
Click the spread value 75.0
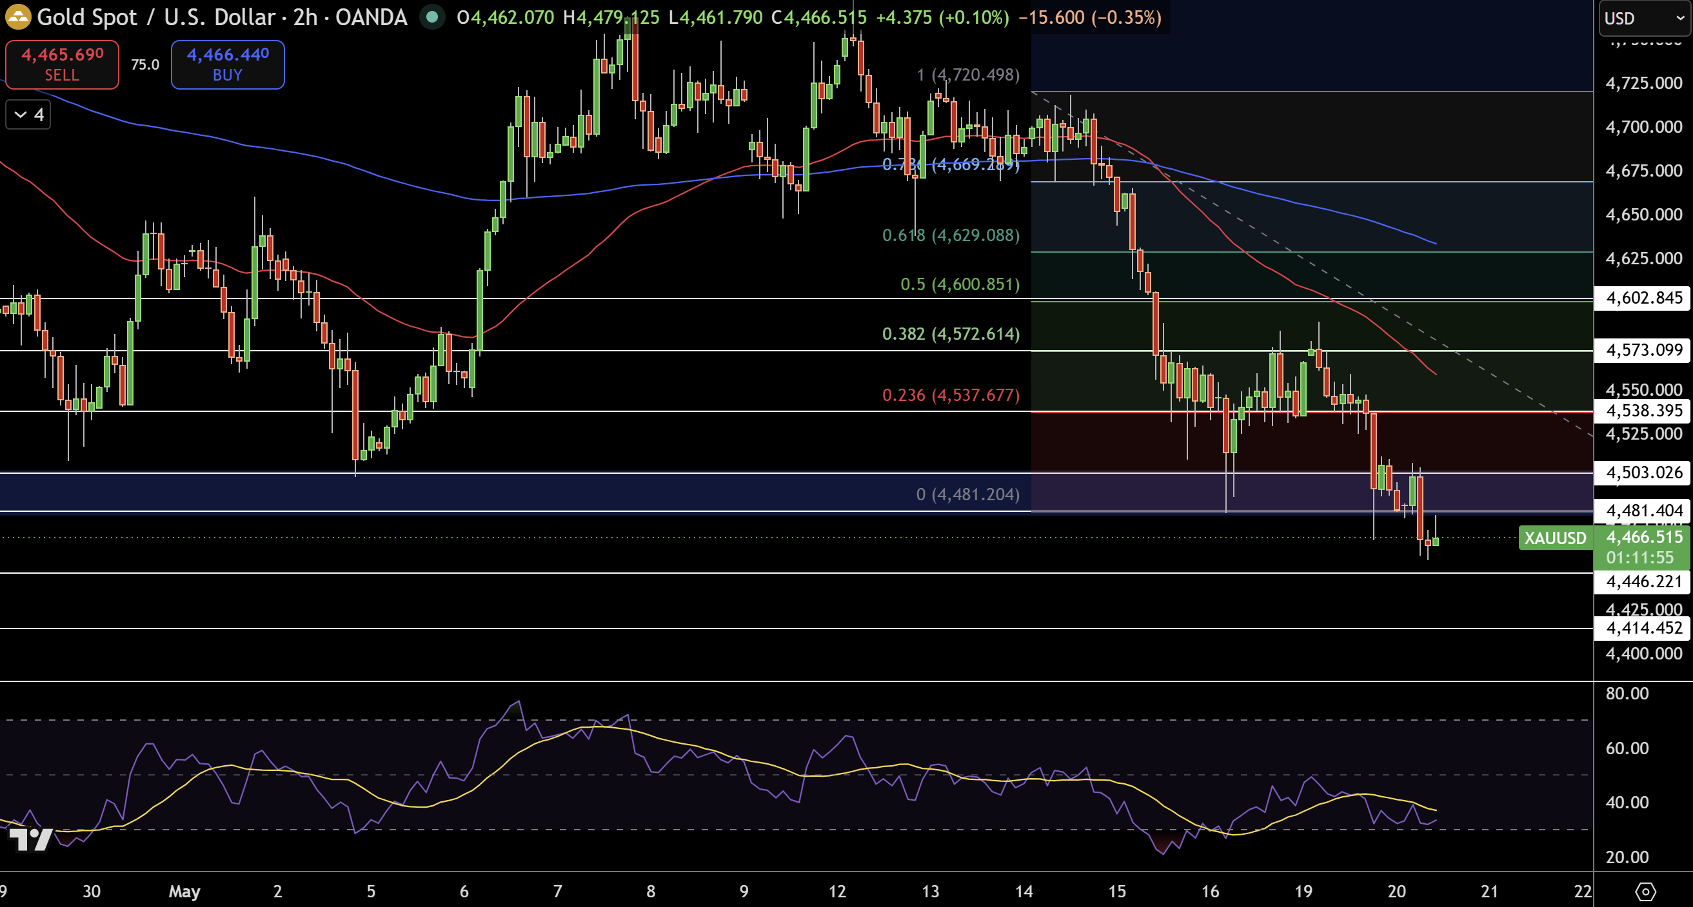click(145, 64)
